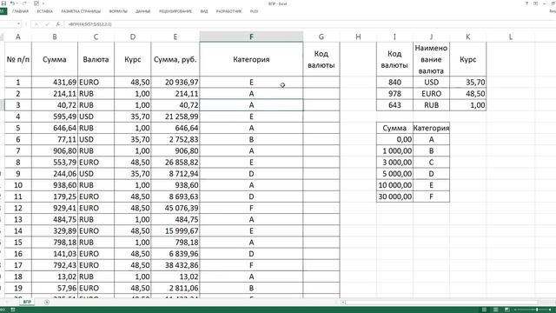This screenshot has height=313, width=556.
Task: Click cell 938,60 in column B
Action: [x=55, y=185]
